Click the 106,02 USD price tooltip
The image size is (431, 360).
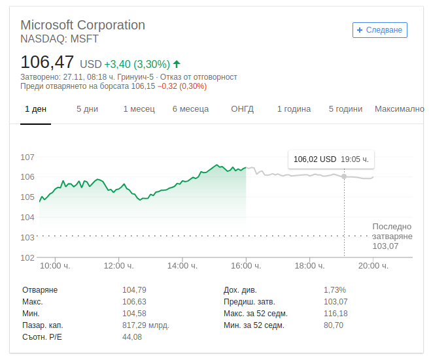point(331,159)
